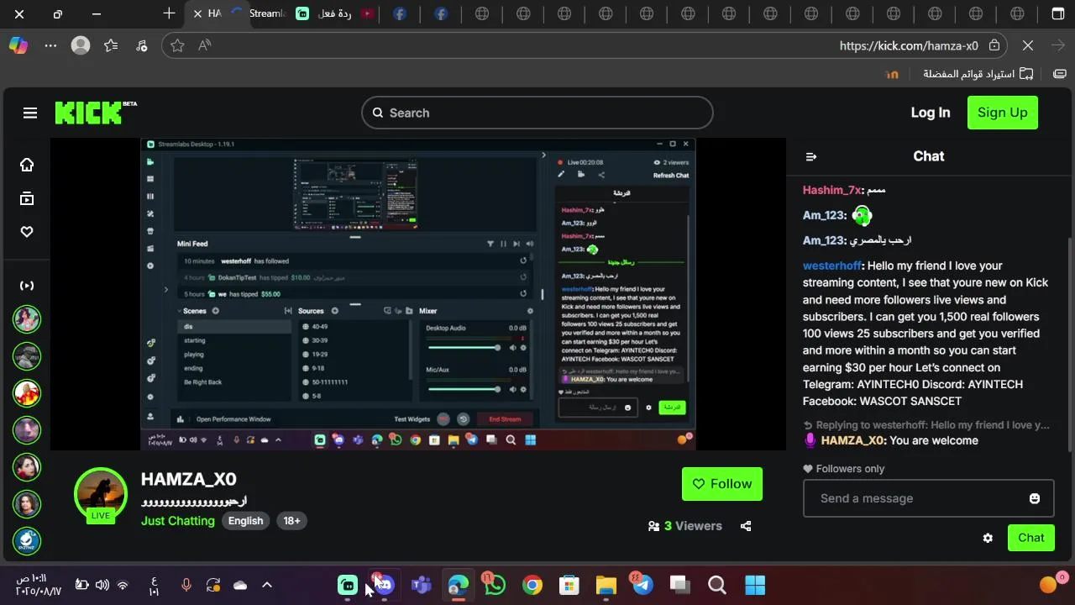This screenshot has height=605, width=1075.
Task: Go to Kick home via the sidebar house icon
Action: (27, 165)
